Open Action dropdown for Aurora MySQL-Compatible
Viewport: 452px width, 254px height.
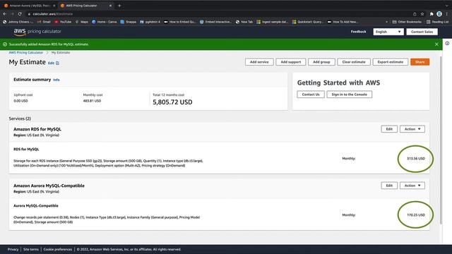(412, 186)
